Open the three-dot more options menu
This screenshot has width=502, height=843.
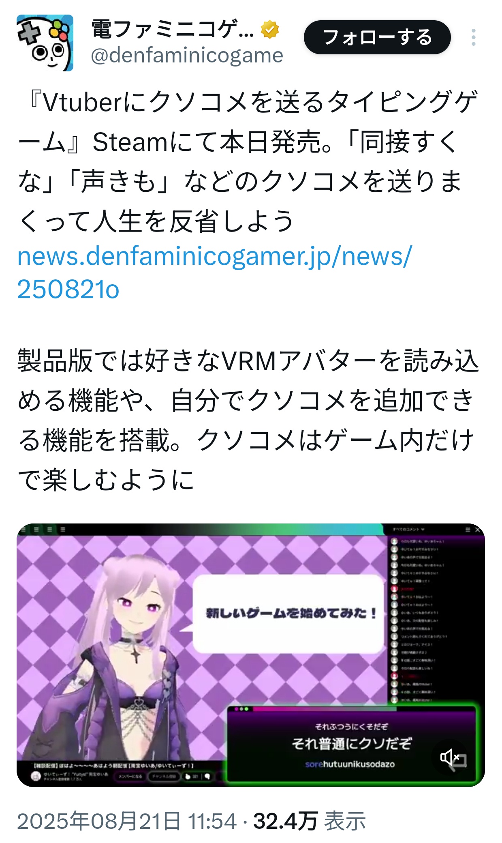pos(473,37)
